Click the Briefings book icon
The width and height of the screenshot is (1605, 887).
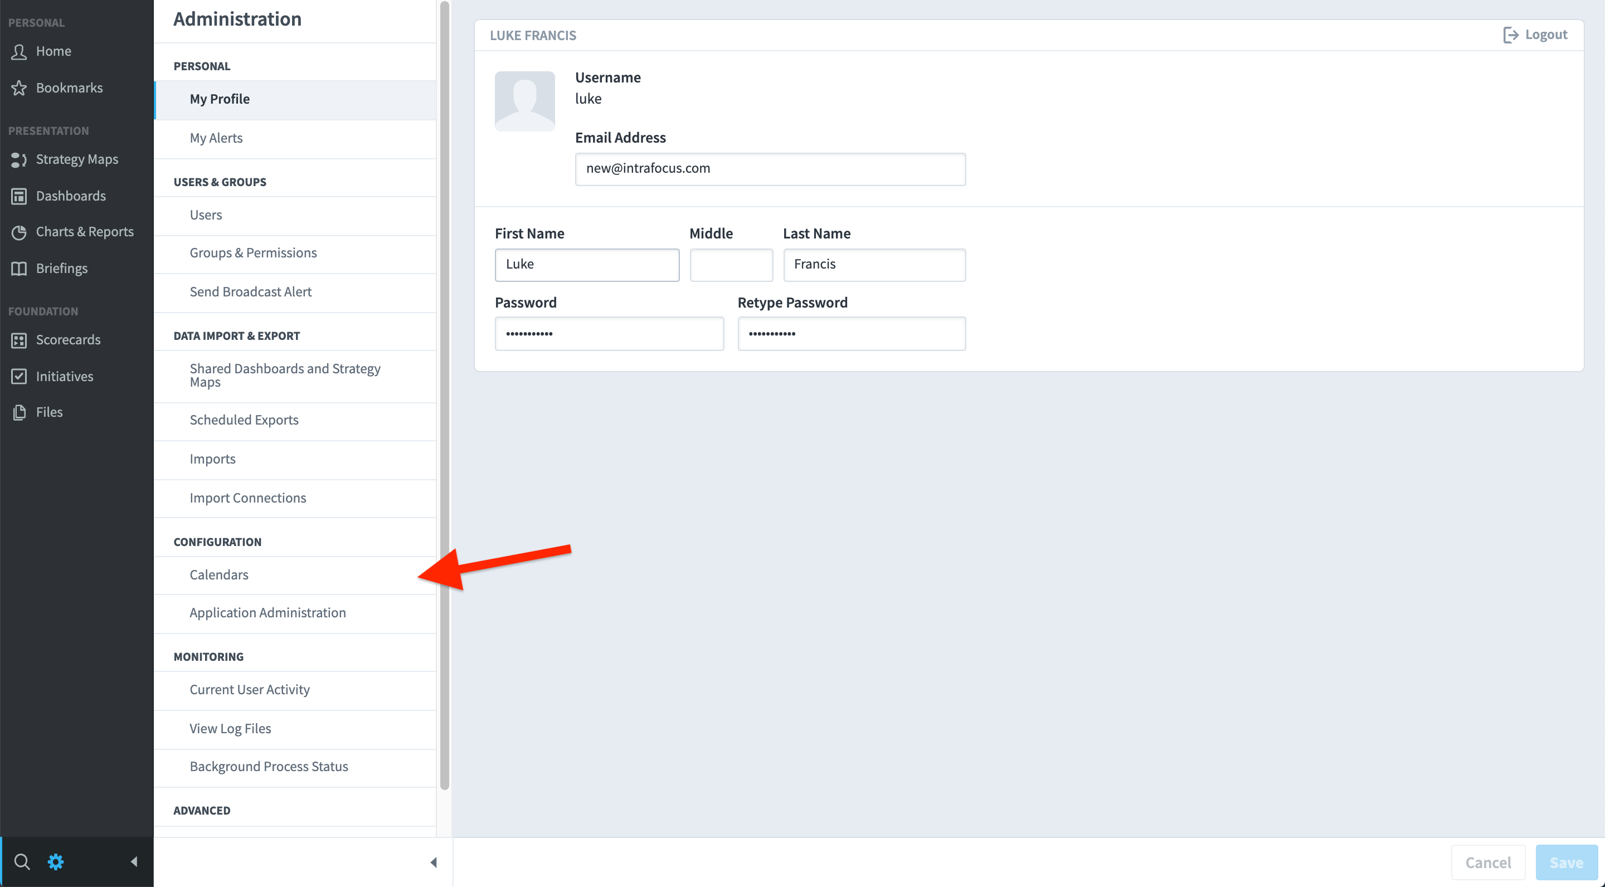pyautogui.click(x=20, y=269)
